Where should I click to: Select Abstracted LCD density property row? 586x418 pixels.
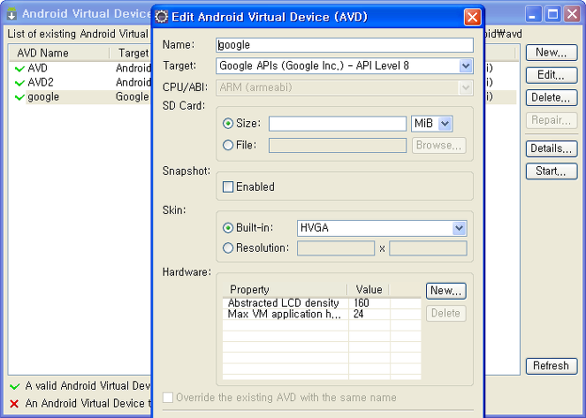point(322,303)
